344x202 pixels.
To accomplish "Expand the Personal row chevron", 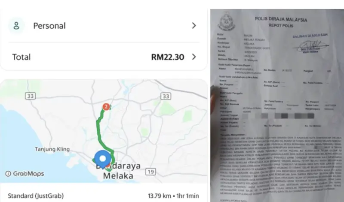I will 194,26.
